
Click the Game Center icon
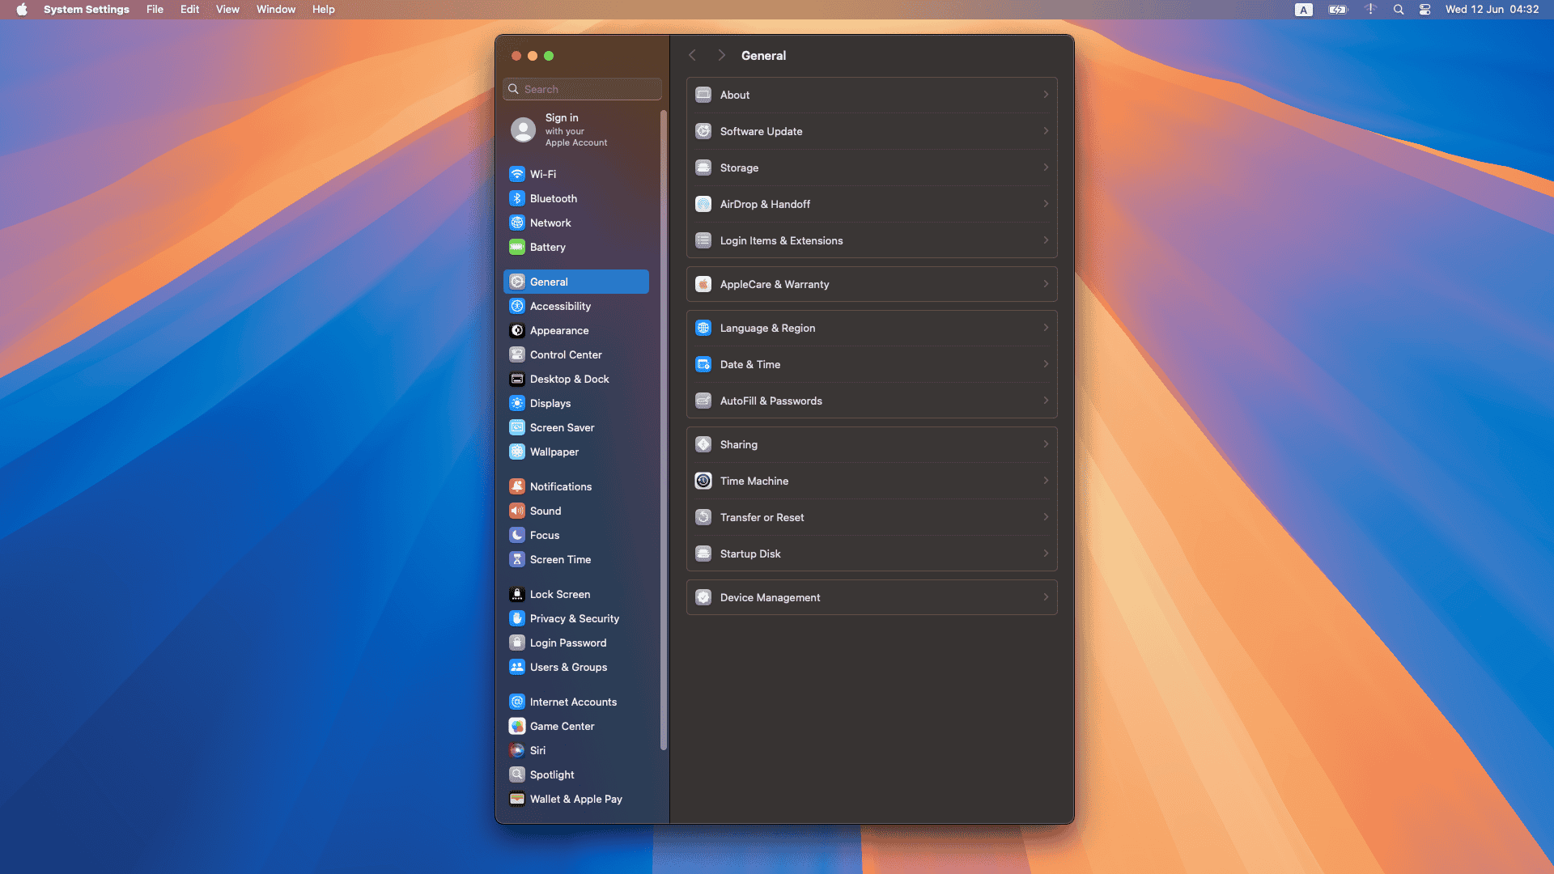click(517, 726)
